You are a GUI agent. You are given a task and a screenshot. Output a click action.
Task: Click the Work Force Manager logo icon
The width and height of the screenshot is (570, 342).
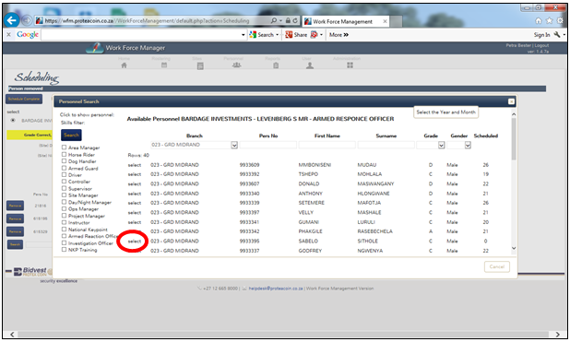pos(95,48)
